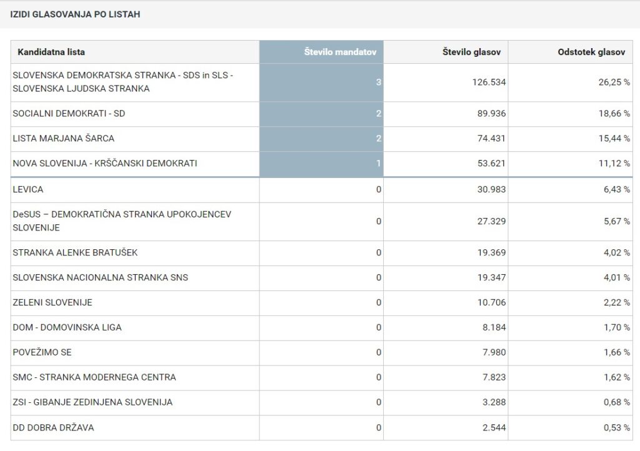The height and width of the screenshot is (451, 640).
Task: Click DOM - DOMOVINSKA LIGA list name
Action: coord(67,327)
